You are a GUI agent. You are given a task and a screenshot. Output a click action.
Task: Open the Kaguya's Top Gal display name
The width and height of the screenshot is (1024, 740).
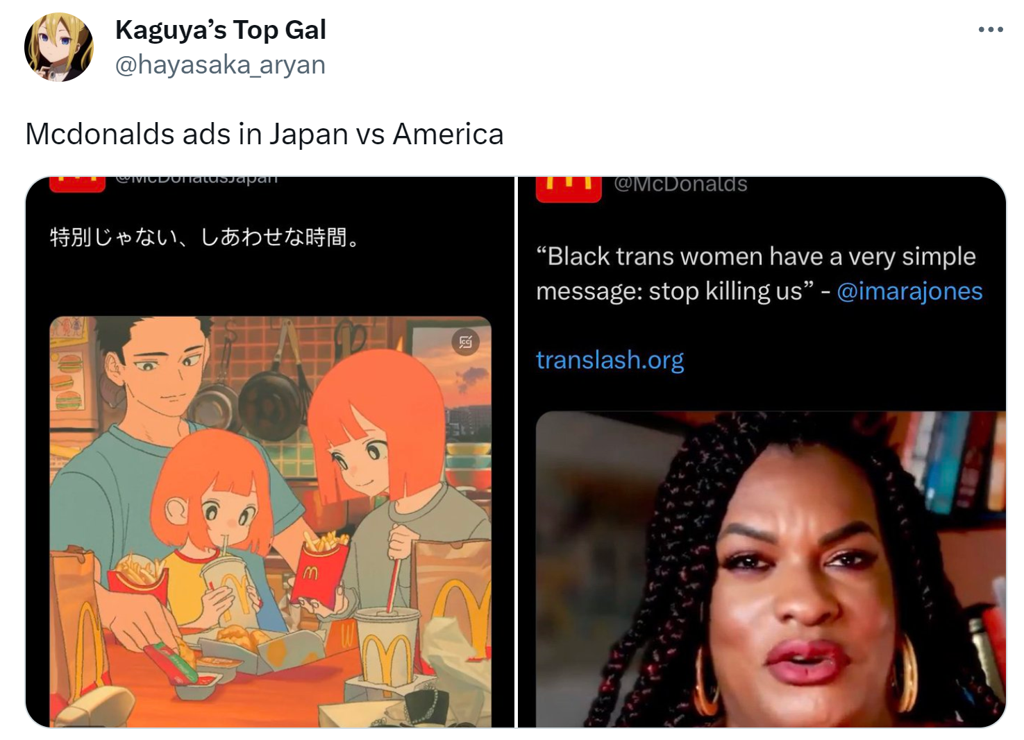220,30
